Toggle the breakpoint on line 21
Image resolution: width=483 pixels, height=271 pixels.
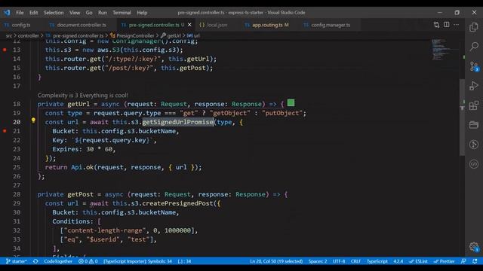(x=5, y=131)
